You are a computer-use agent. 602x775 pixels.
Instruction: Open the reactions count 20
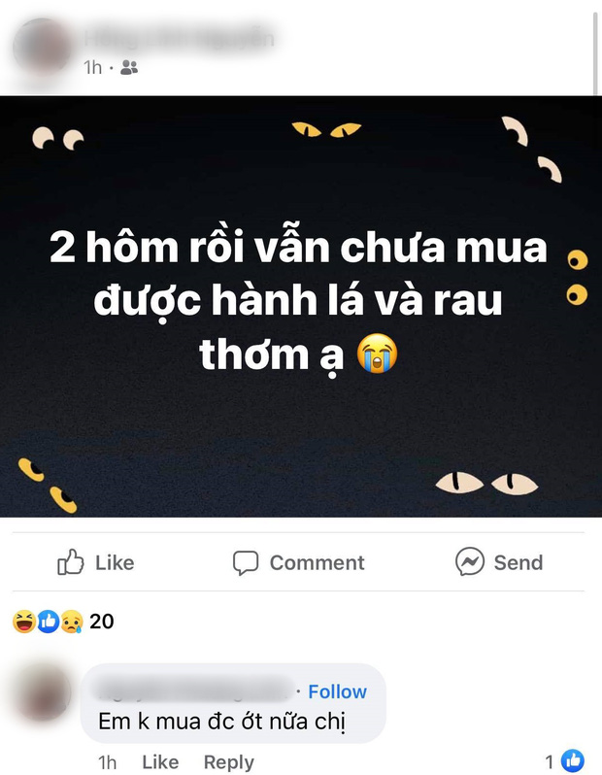point(102,622)
